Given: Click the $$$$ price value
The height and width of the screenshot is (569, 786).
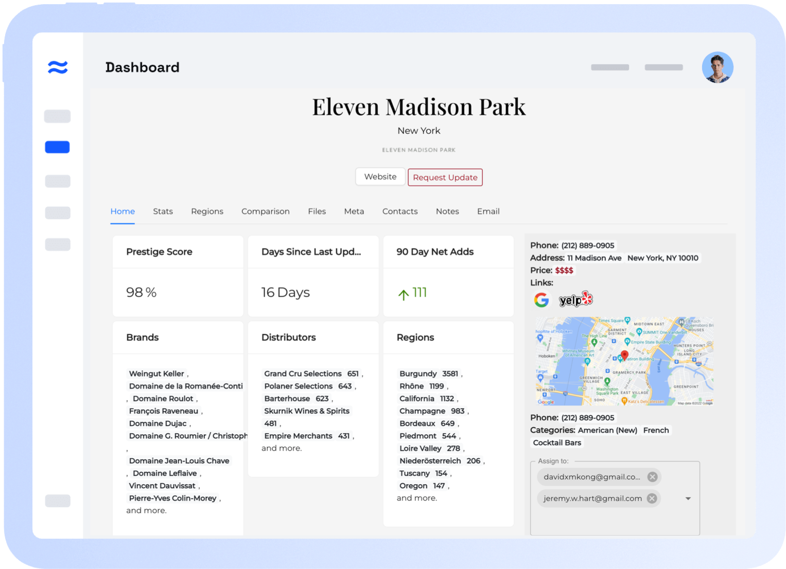Looking at the screenshot, I should 564,271.
